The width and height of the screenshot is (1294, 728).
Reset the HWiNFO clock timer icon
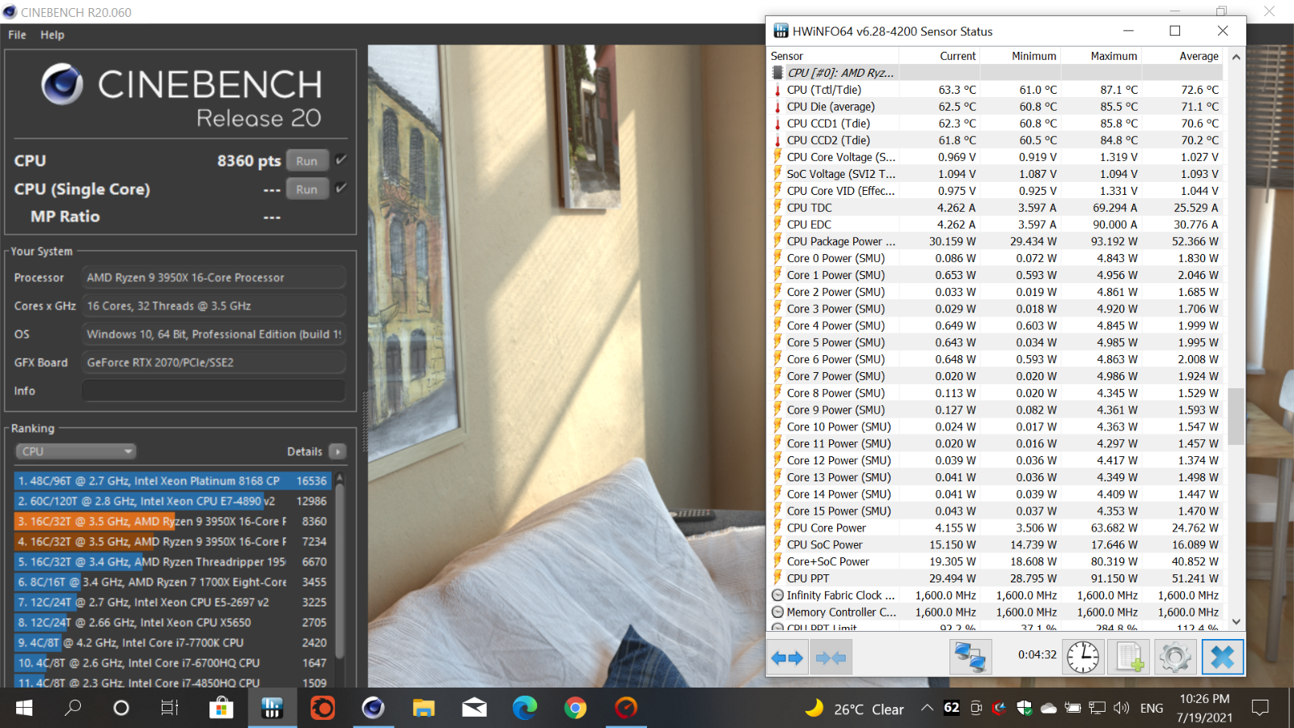pyautogui.click(x=1082, y=658)
